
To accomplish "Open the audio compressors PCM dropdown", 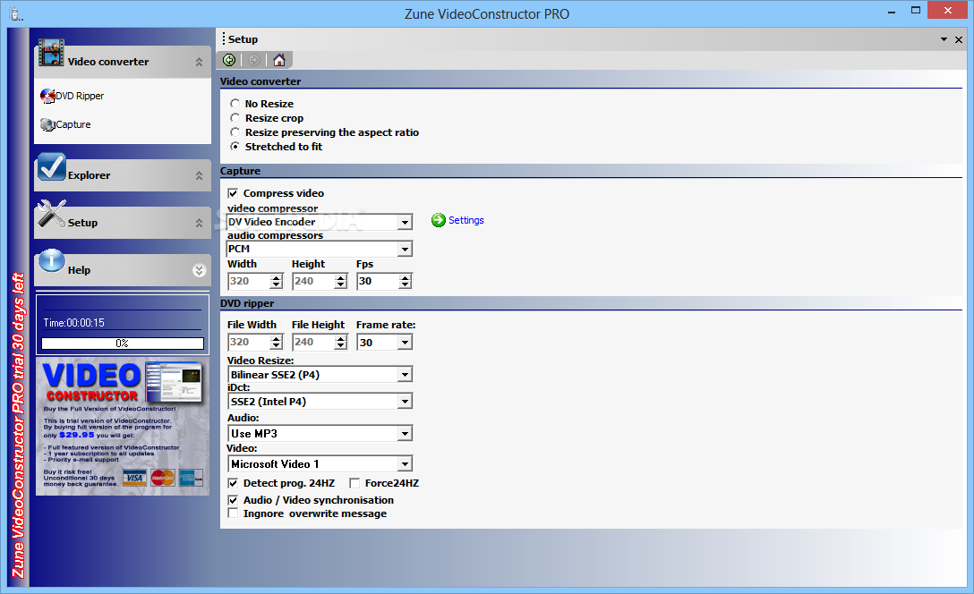I will 405,249.
